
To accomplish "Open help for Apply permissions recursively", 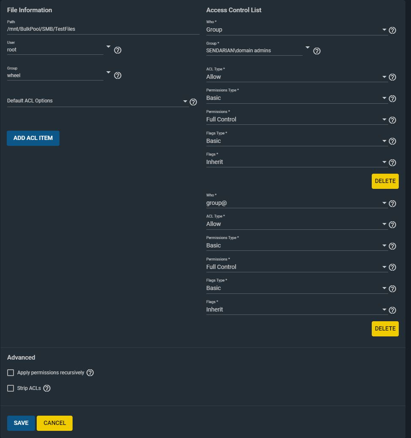I will (x=90, y=373).
